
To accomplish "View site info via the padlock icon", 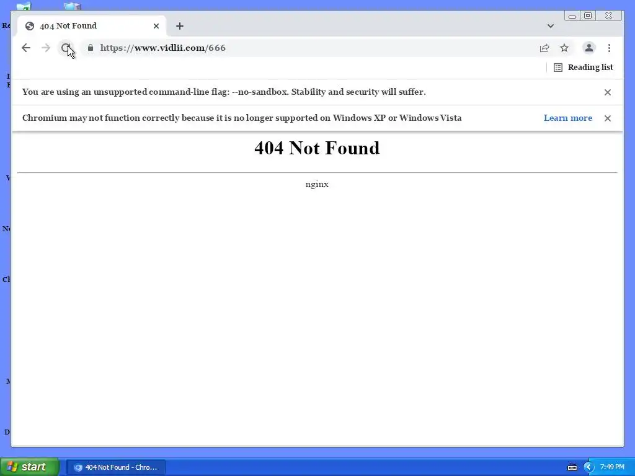I will coord(91,48).
